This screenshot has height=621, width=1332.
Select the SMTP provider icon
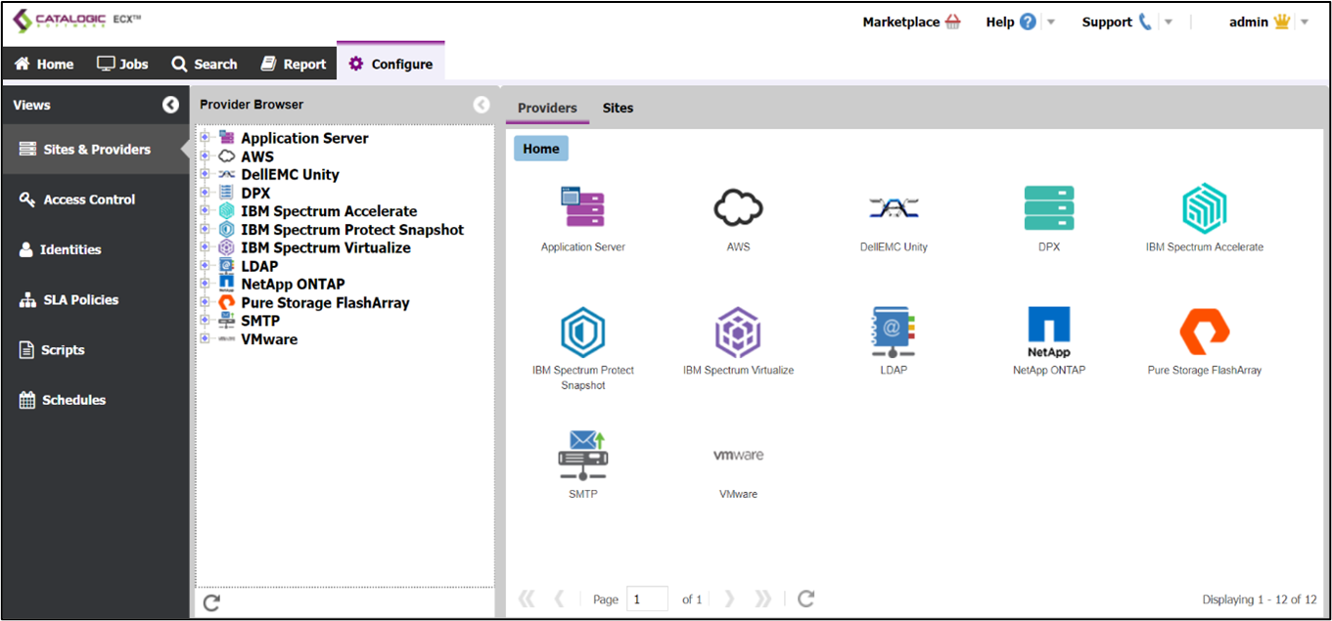coord(582,455)
